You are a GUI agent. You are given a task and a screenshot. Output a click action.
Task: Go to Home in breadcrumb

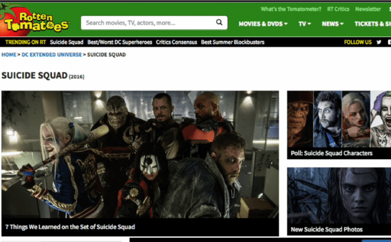(x=9, y=55)
